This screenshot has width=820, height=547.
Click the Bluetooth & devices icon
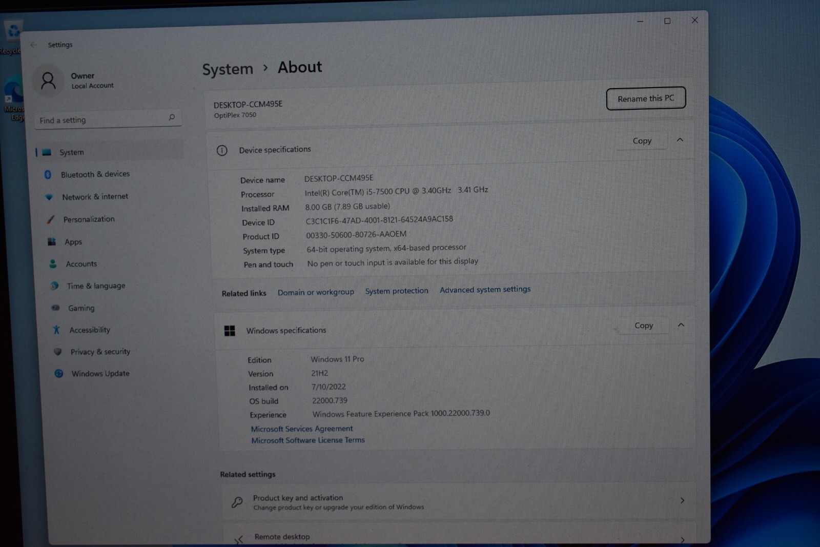click(48, 175)
